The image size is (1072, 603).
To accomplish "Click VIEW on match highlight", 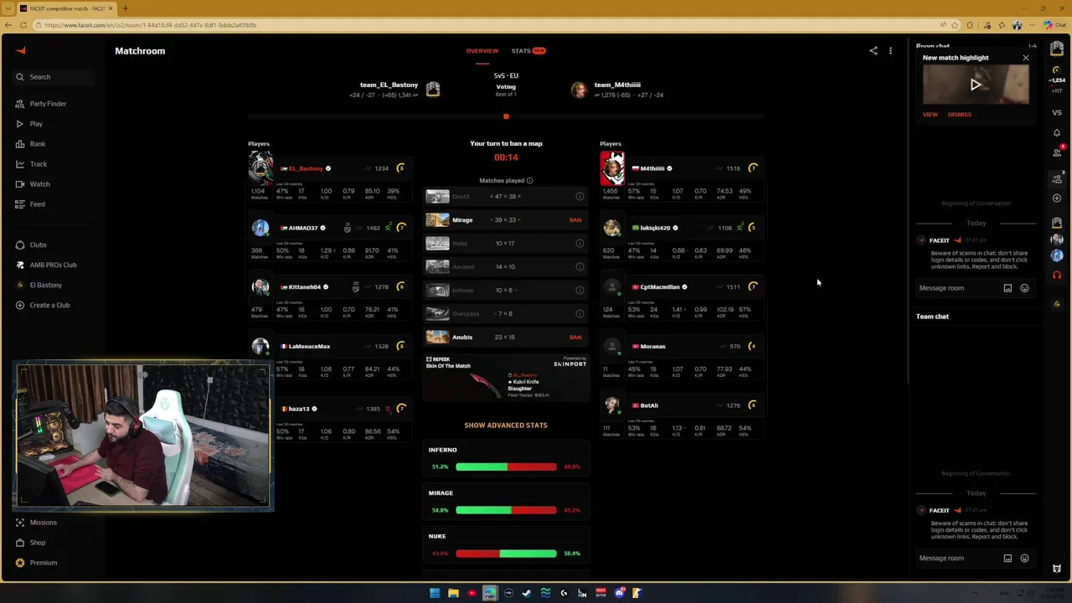I will [930, 115].
